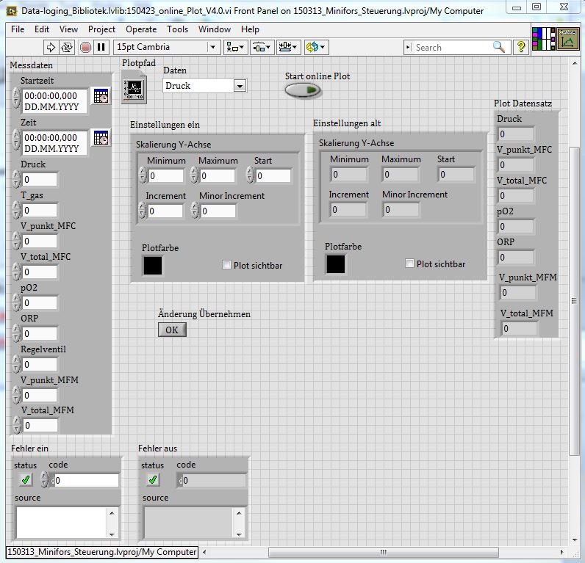585x563 pixels.
Task: Open the Align Objects dropdown
Action: (236, 47)
